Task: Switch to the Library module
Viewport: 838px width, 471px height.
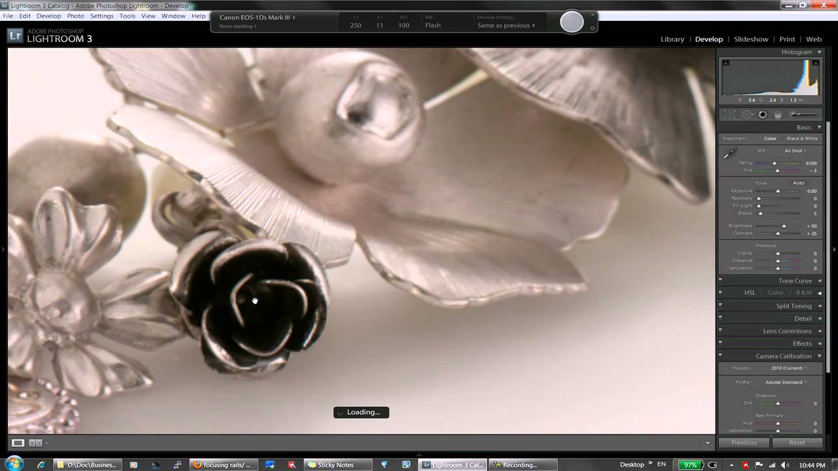Action: click(x=672, y=39)
